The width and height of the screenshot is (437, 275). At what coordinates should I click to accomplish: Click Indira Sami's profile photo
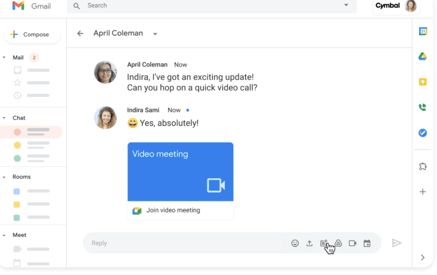(x=105, y=118)
